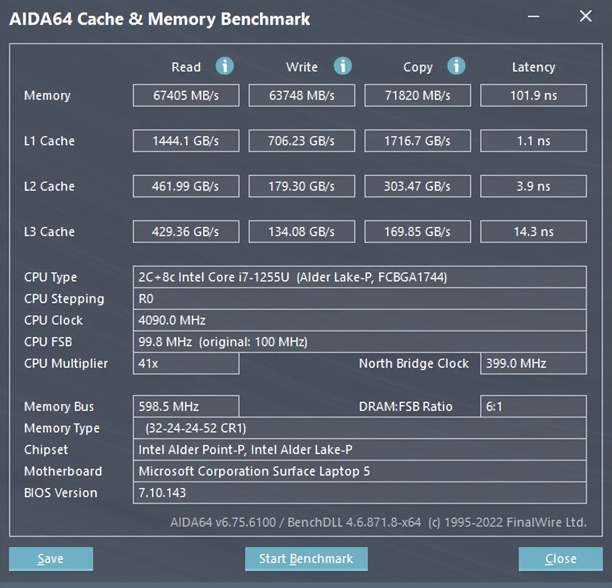Select the Memory latency result field

coord(533,95)
